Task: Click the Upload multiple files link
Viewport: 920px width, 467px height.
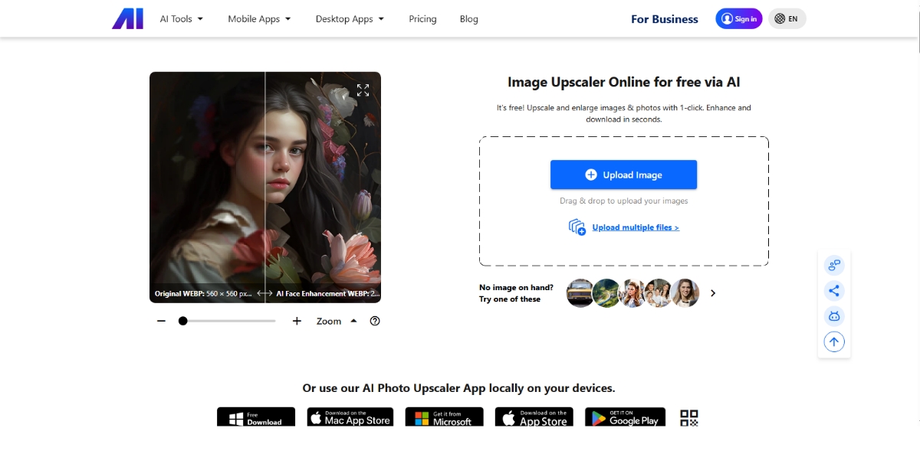Action: click(636, 227)
